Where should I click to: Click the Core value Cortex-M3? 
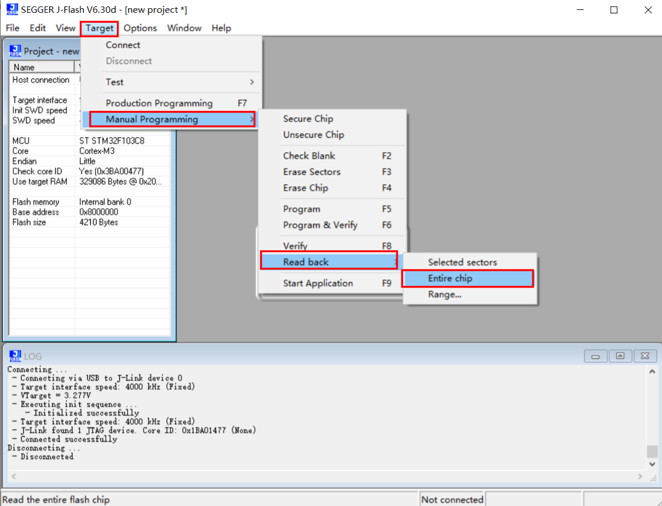pos(97,151)
